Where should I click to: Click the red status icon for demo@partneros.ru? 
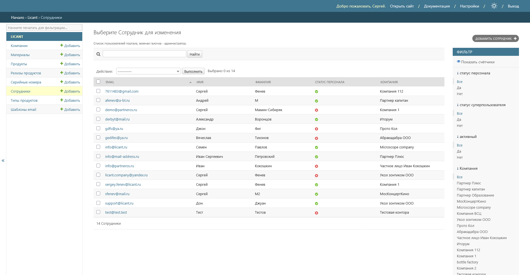pyautogui.click(x=316, y=110)
